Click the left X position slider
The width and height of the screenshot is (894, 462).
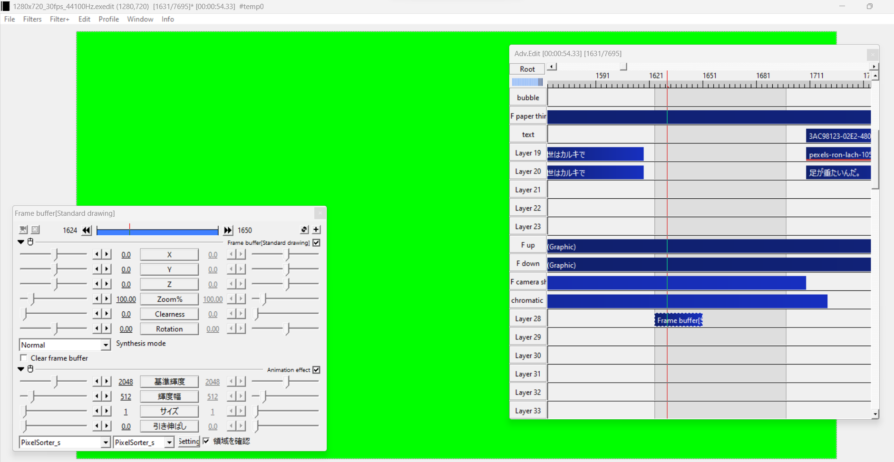[53, 254]
